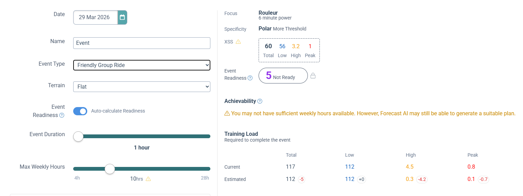Open the date picker calendar icon
The image size is (523, 196).
[122, 17]
